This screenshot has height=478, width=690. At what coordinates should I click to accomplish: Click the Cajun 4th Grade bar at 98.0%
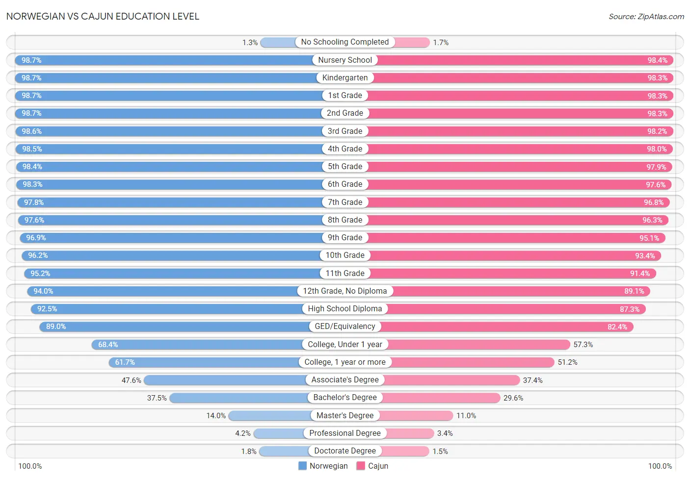[x=520, y=149]
